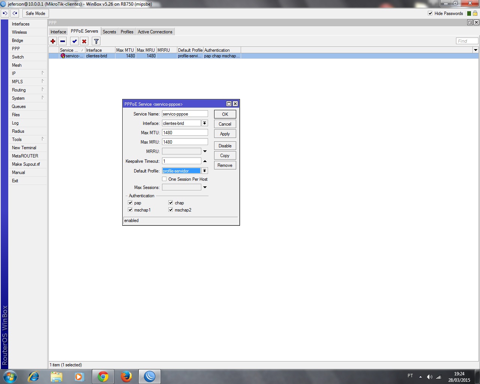
Task: Click the Find search box
Action: pyautogui.click(x=467, y=41)
